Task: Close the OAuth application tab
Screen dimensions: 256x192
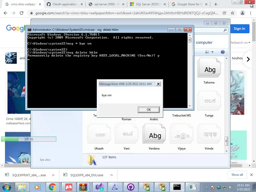Action: [82, 4]
